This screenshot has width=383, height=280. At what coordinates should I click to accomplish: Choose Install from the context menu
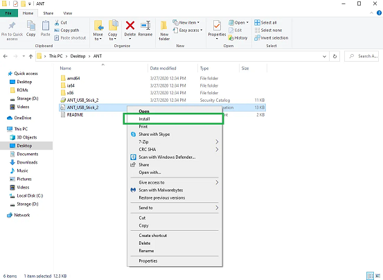tap(173, 119)
